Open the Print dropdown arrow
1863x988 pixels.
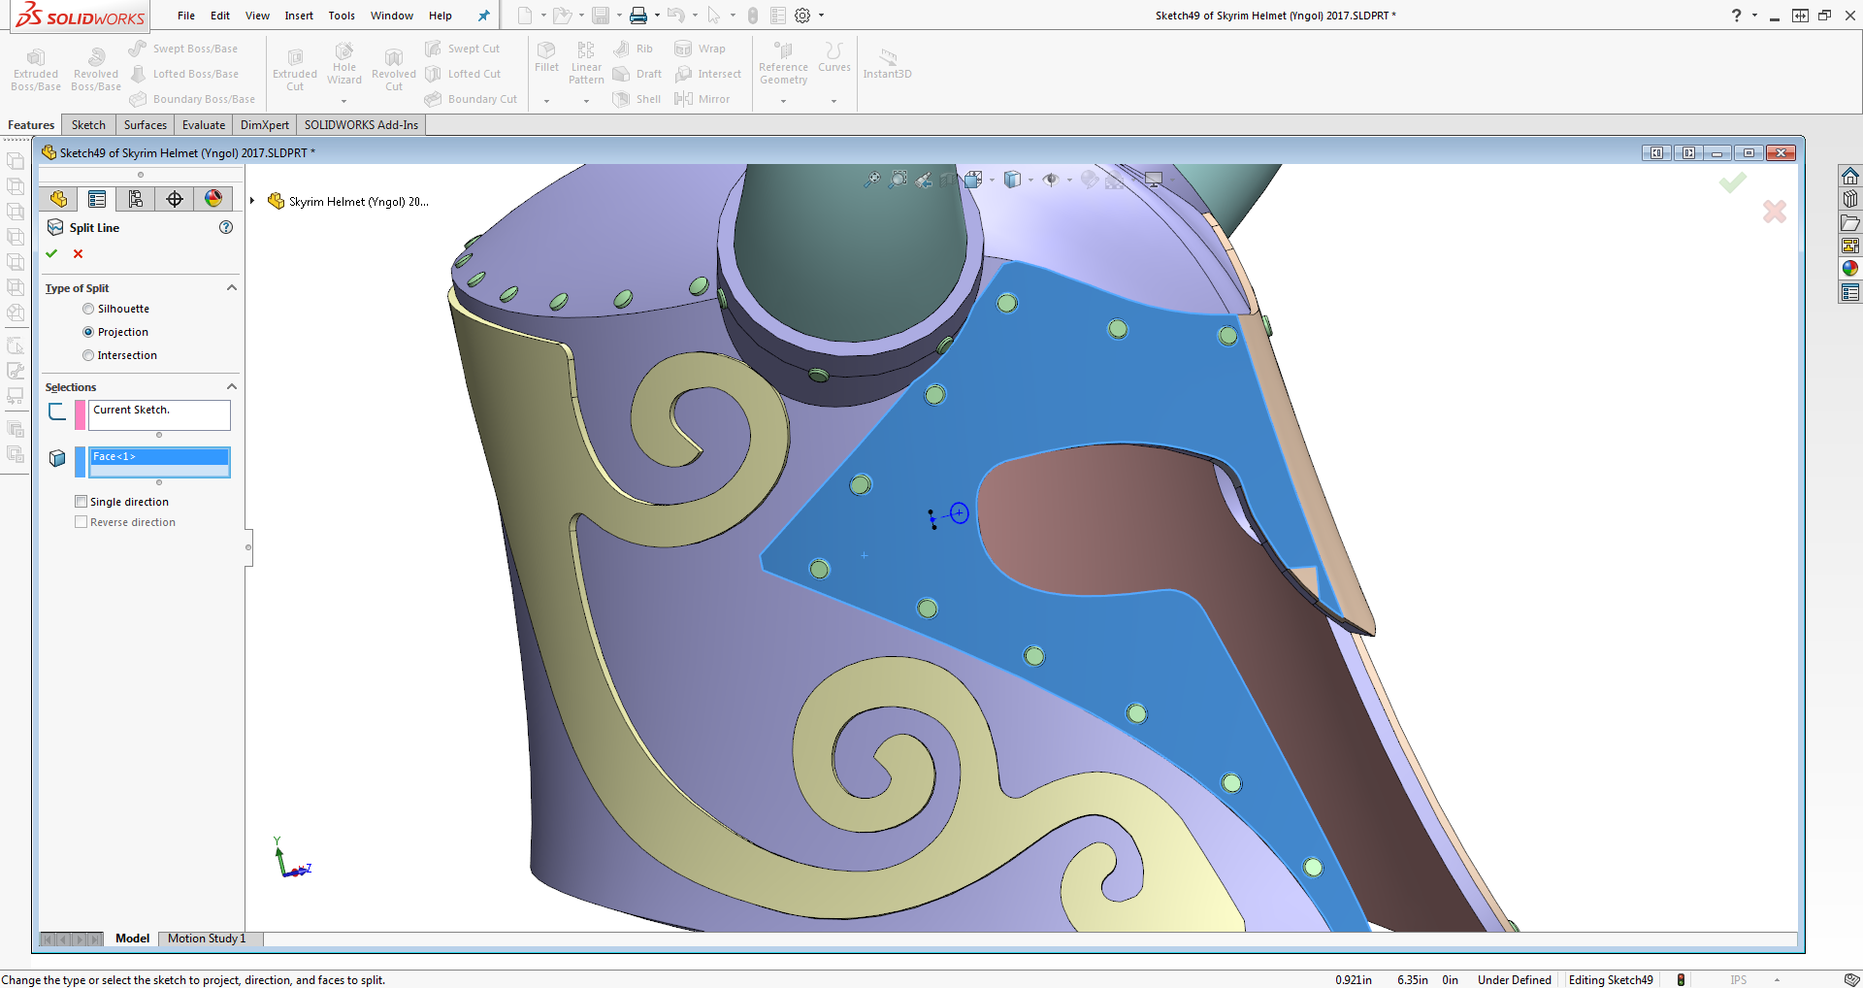pos(657,16)
